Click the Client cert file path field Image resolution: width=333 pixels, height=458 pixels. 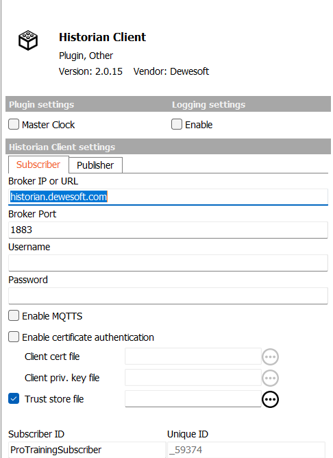(193, 357)
